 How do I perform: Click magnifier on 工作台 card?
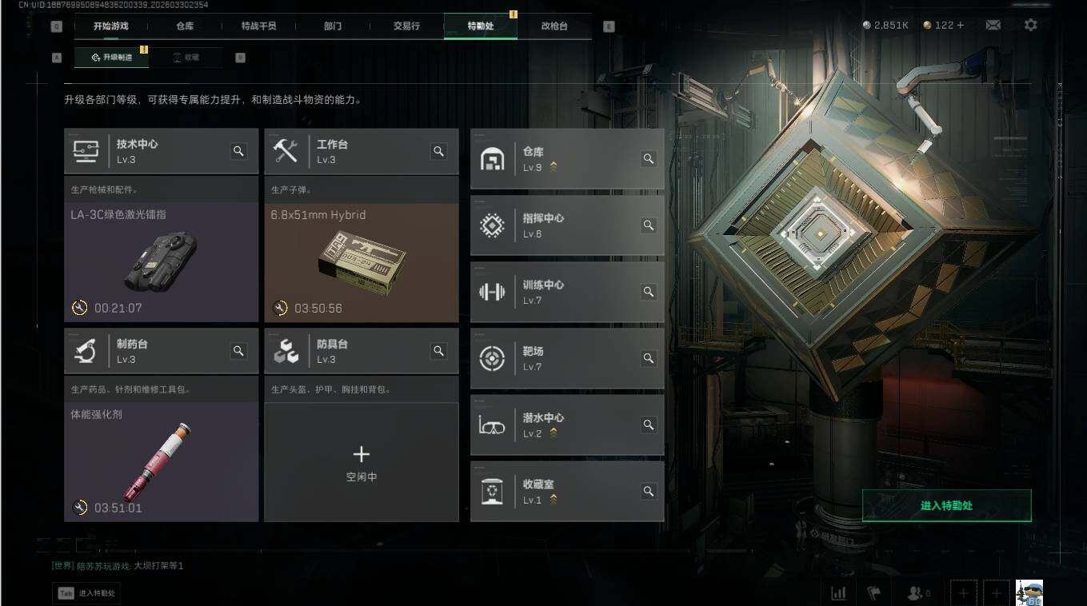tap(438, 151)
